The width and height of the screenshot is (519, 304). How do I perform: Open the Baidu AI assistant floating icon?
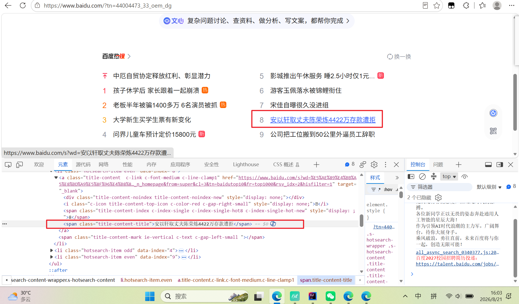(493, 113)
